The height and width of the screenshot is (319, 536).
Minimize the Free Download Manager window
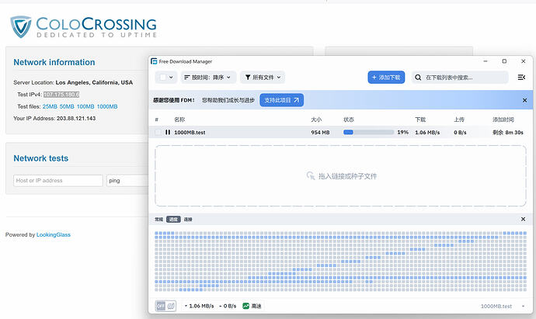pos(486,61)
